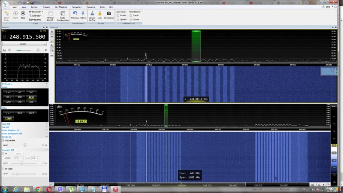Select the USB mode button
This screenshot has height=193, width=343.
pyautogui.click(x=31, y=102)
